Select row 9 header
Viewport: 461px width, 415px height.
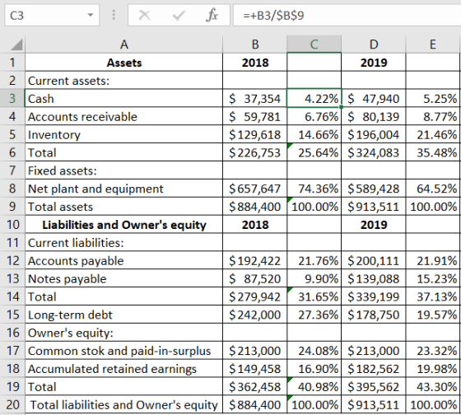point(12,207)
